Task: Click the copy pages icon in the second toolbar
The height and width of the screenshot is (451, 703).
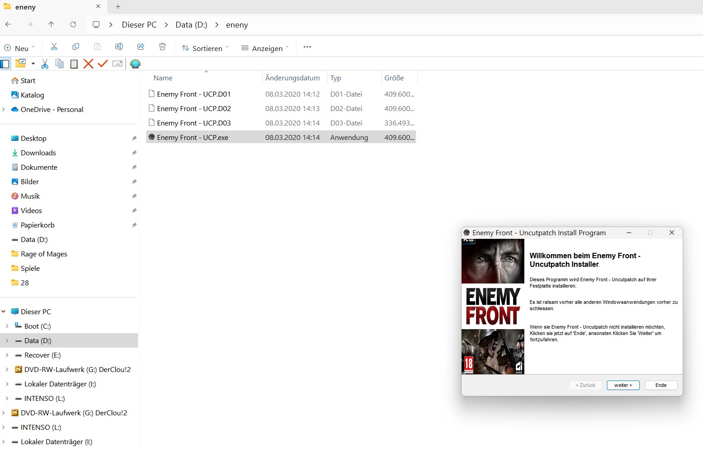Action: pyautogui.click(x=60, y=64)
